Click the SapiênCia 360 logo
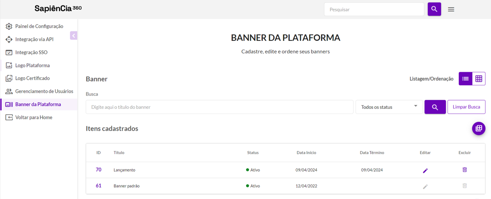This screenshot has height=199, width=491. (x=58, y=8)
